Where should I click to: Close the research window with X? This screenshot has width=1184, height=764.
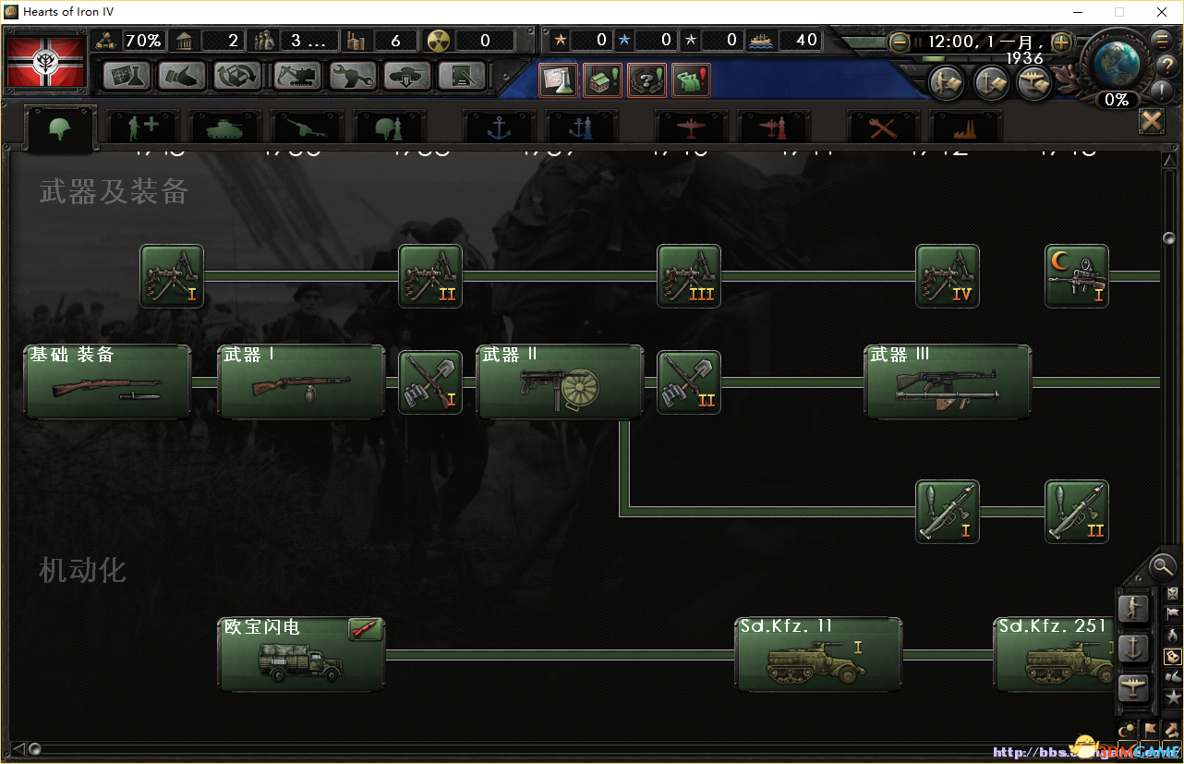coord(1152,121)
